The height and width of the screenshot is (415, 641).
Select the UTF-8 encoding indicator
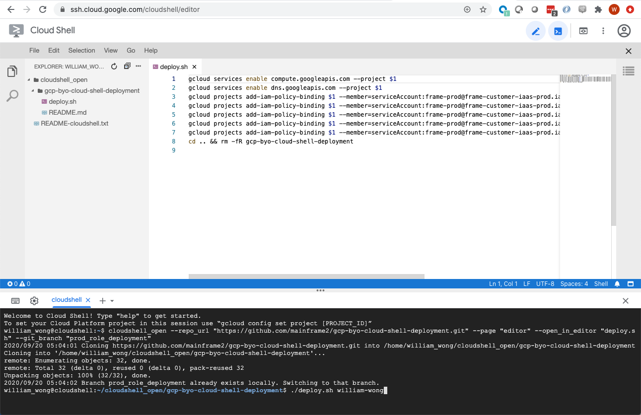tap(545, 283)
